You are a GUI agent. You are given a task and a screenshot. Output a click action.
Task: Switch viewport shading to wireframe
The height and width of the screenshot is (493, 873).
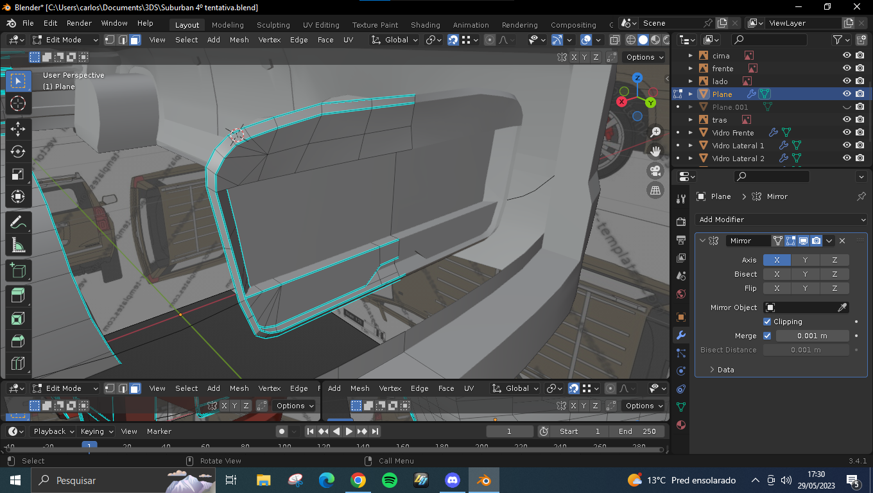coord(631,40)
